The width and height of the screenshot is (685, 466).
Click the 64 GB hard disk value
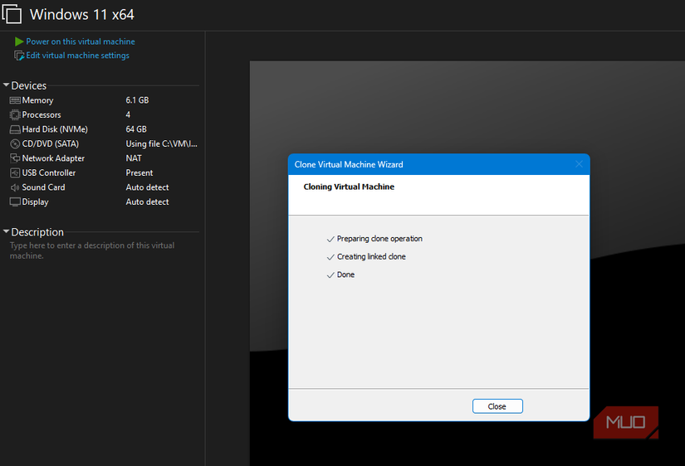[x=136, y=129]
